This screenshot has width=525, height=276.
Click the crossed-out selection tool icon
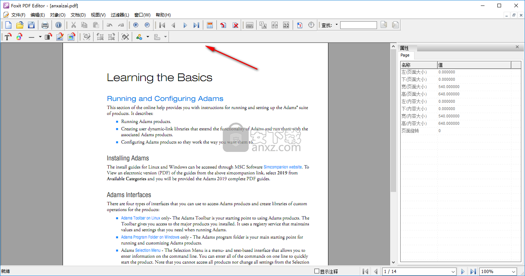coord(126,37)
